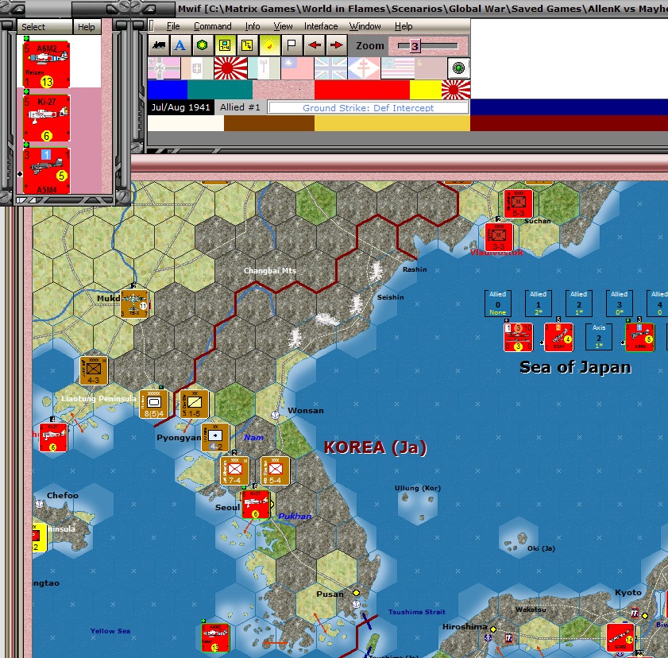Click the white flag toolbar icon
The width and height of the screenshot is (668, 658).
292,45
